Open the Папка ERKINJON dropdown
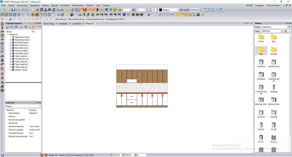The width and height of the screenshot is (292, 157). pyautogui.click(x=281, y=31)
